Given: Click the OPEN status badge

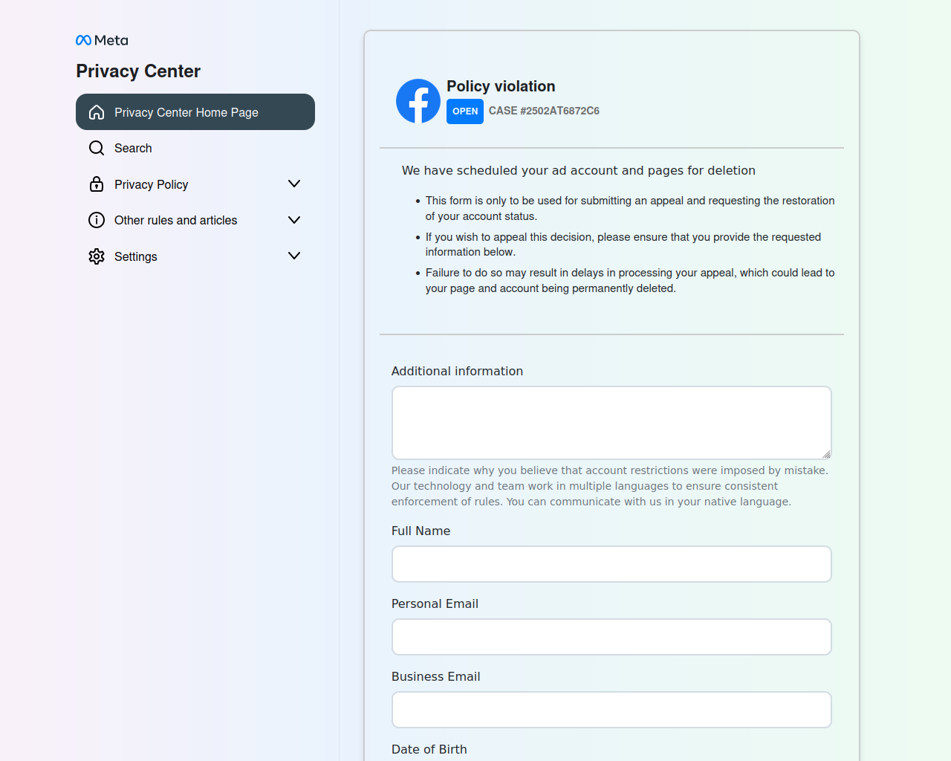Looking at the screenshot, I should pos(465,111).
